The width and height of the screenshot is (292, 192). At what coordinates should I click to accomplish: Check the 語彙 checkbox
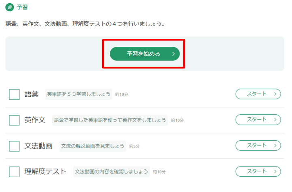pyautogui.click(x=14, y=94)
